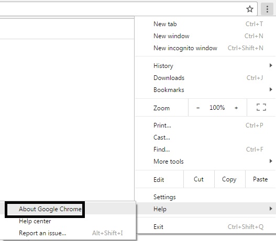Viewport: 276px width, 241px height.
Task: Click the 100% zoom level value
Action: pos(217,108)
